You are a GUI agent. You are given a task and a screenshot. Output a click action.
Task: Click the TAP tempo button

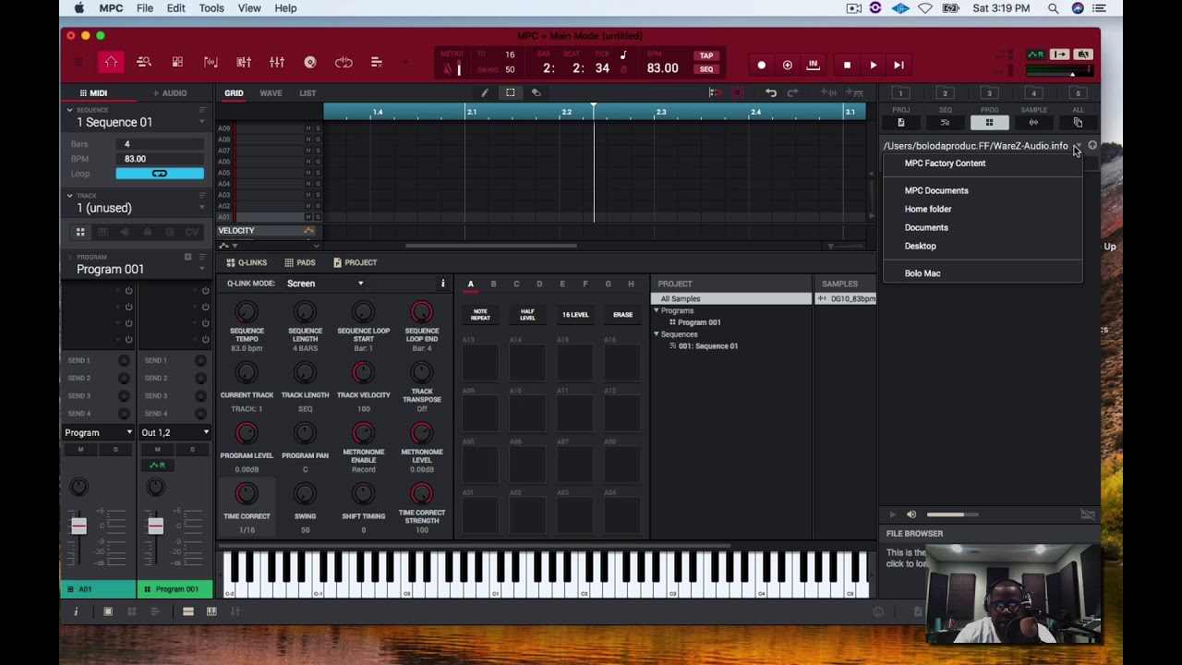706,55
